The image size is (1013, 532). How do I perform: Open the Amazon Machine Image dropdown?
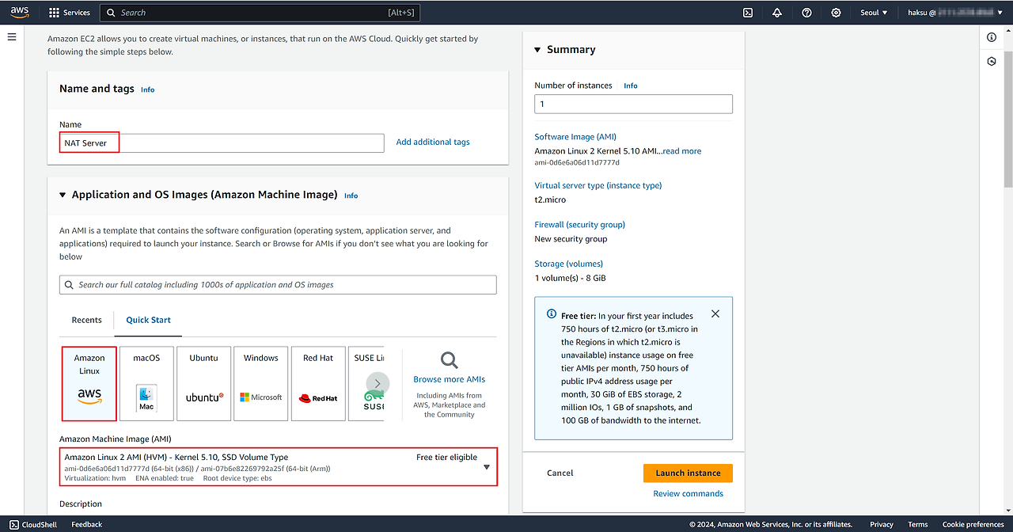point(486,467)
